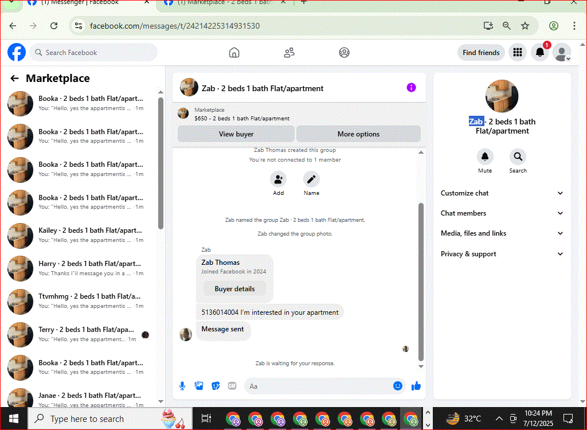The height and width of the screenshot is (430, 587).
Task: Go to the Home feed icon
Action: [x=234, y=52]
